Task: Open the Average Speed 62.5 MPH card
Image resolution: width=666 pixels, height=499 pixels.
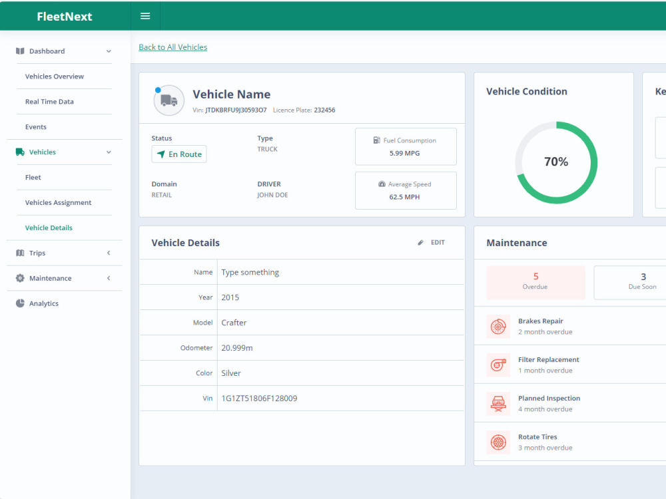Action: (x=406, y=190)
